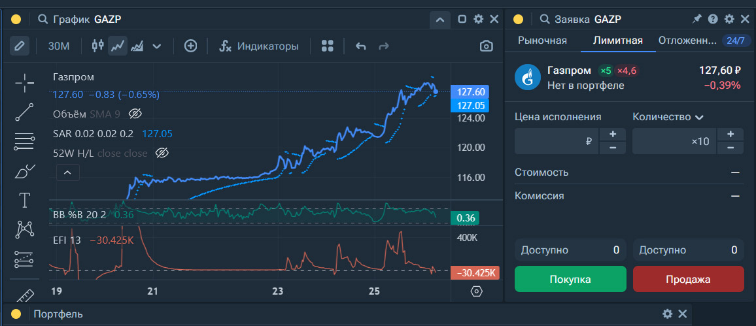Click the yellow dot on Заявка panel

click(518, 20)
